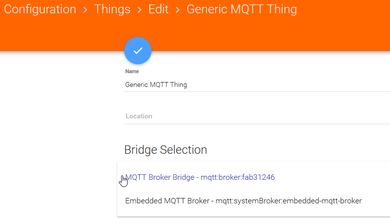This screenshot has height=223, width=390.
Task: Click the Generic MQTT Thing name value
Action: (x=156, y=84)
